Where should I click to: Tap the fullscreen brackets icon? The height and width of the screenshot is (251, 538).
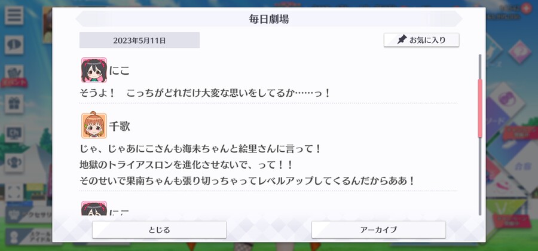(14, 192)
